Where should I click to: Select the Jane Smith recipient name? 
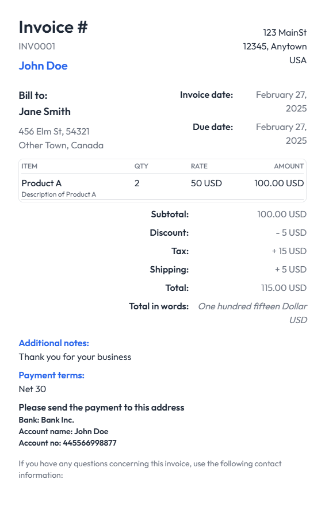pos(44,112)
